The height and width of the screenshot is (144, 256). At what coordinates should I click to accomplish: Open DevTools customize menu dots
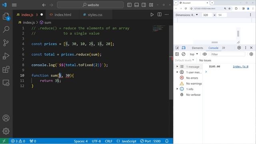246,48
